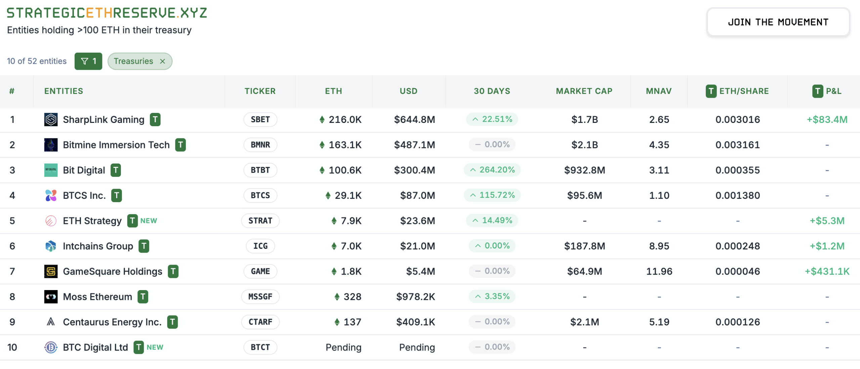
Task: Sort table by ETH column header
Action: click(334, 91)
